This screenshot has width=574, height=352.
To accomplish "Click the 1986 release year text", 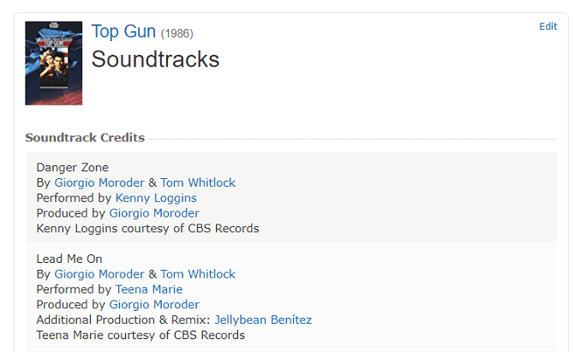I will click(177, 34).
